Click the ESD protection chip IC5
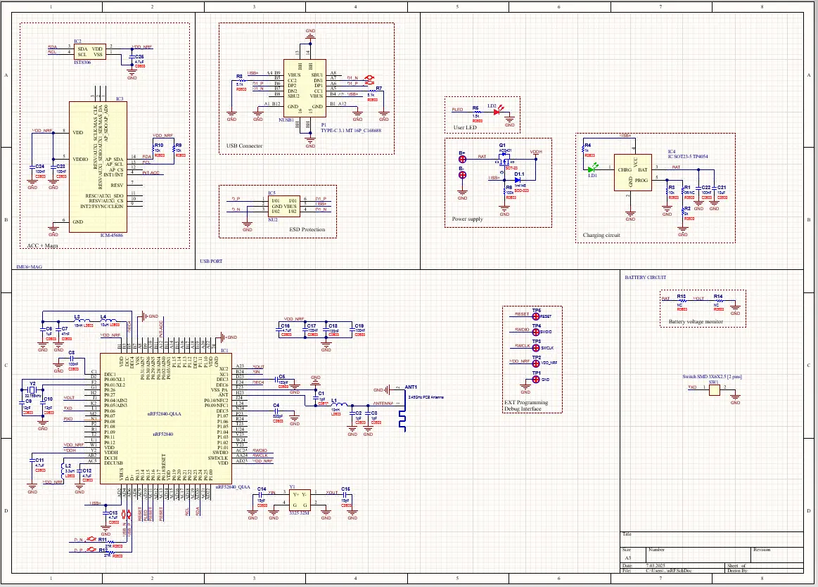 [x=283, y=206]
